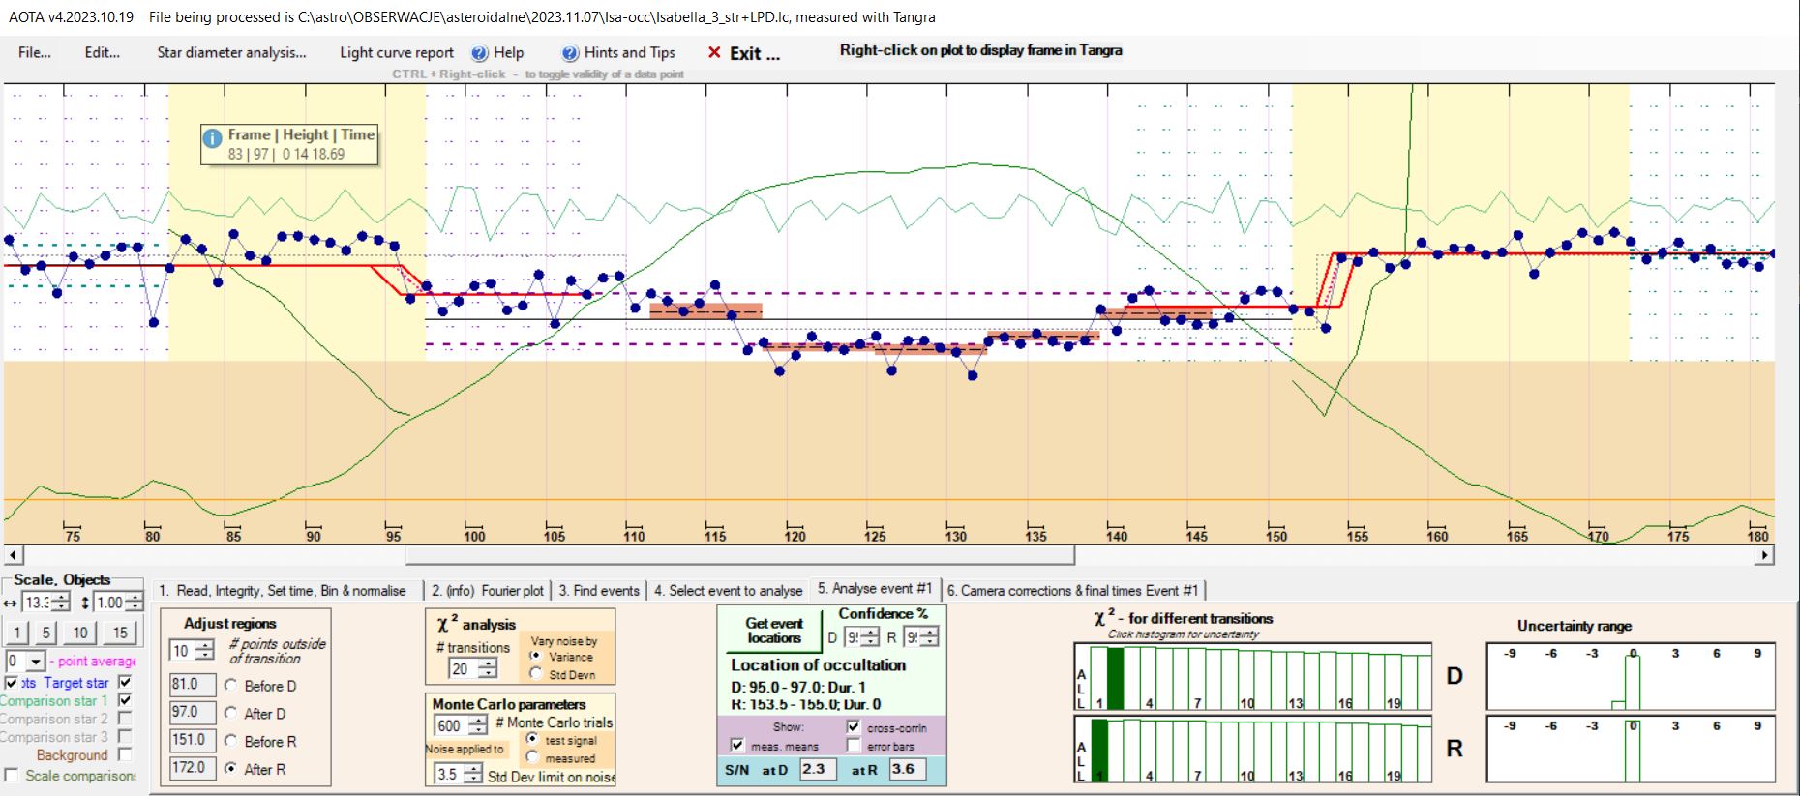Select the Std Devn noise option
This screenshot has height=796, width=1800.
[535, 673]
